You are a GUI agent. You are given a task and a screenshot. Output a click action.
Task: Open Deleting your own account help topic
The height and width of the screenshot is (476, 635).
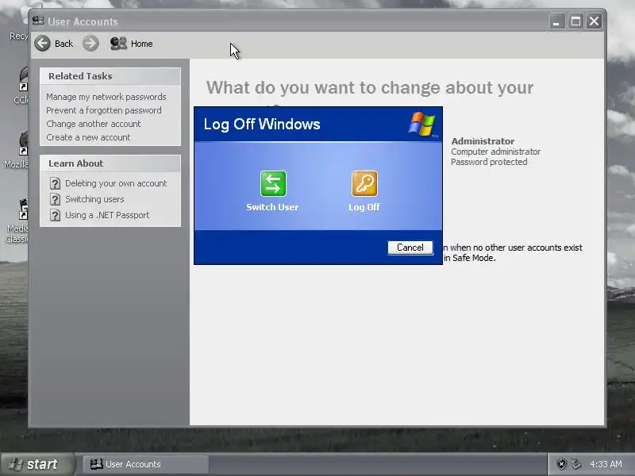[x=116, y=183]
